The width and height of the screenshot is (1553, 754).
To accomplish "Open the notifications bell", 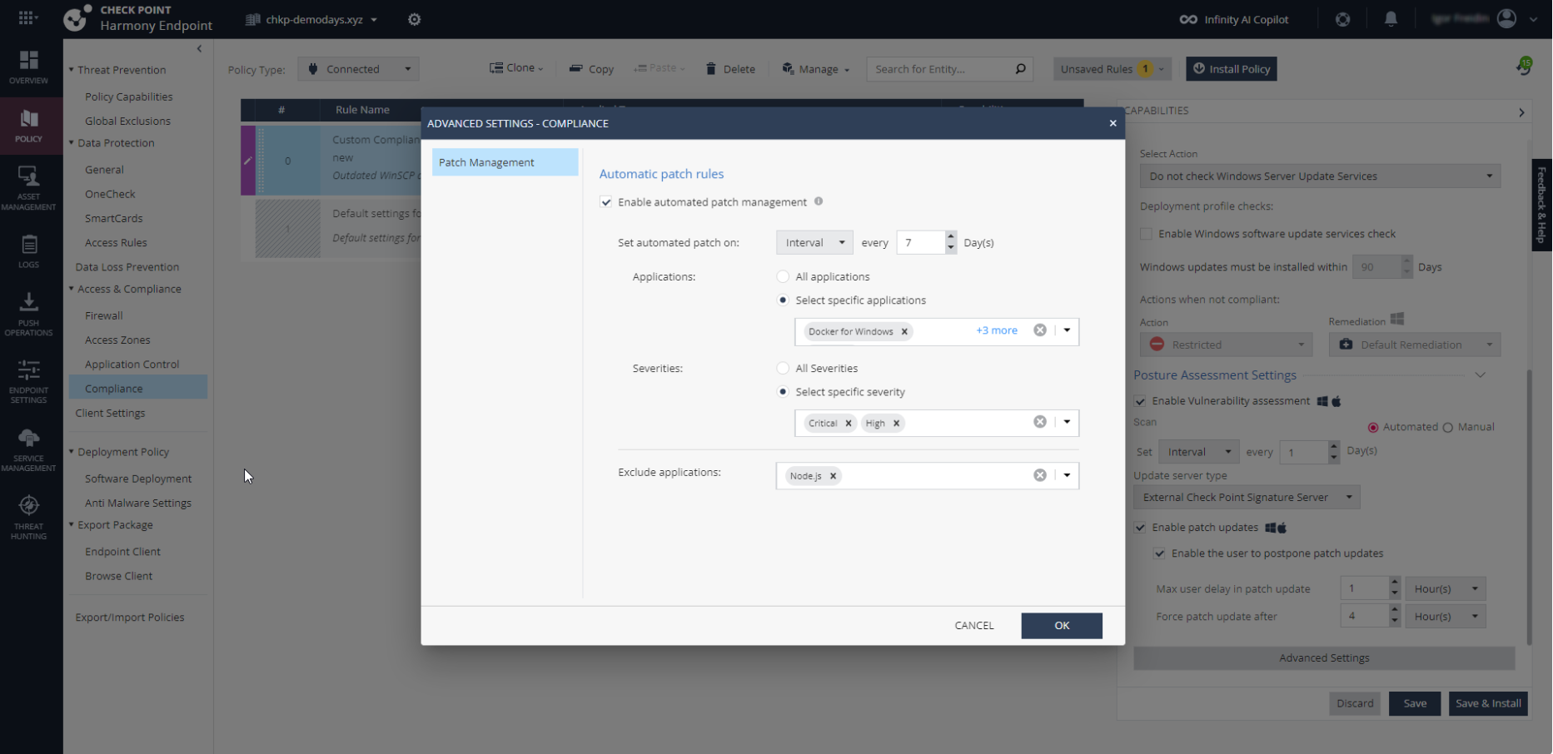I will (1391, 19).
